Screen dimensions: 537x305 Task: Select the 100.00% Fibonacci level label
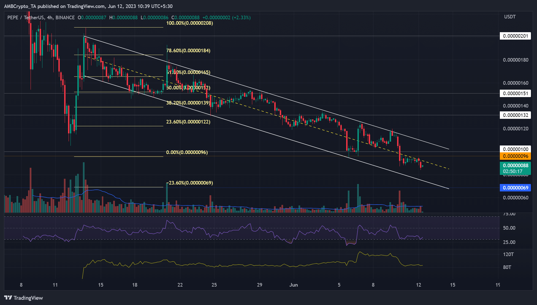(189, 23)
